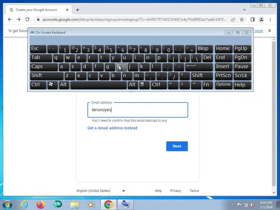Click the Options key on On-Screen Keyboard

(224, 85)
